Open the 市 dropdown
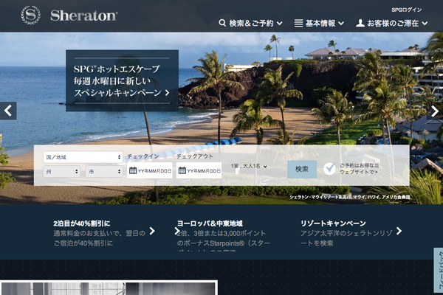The height and width of the screenshot is (295, 443). coord(104,171)
